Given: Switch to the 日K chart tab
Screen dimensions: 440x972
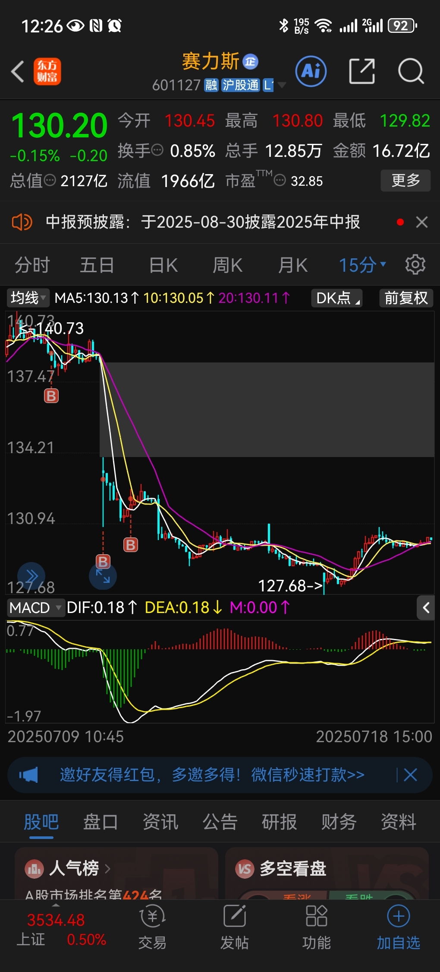Looking at the screenshot, I should (163, 265).
